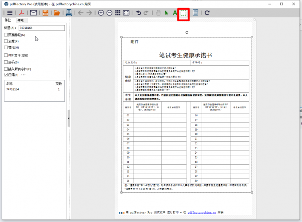Select the green text A tool
The image size is (302, 222).
point(175,13)
